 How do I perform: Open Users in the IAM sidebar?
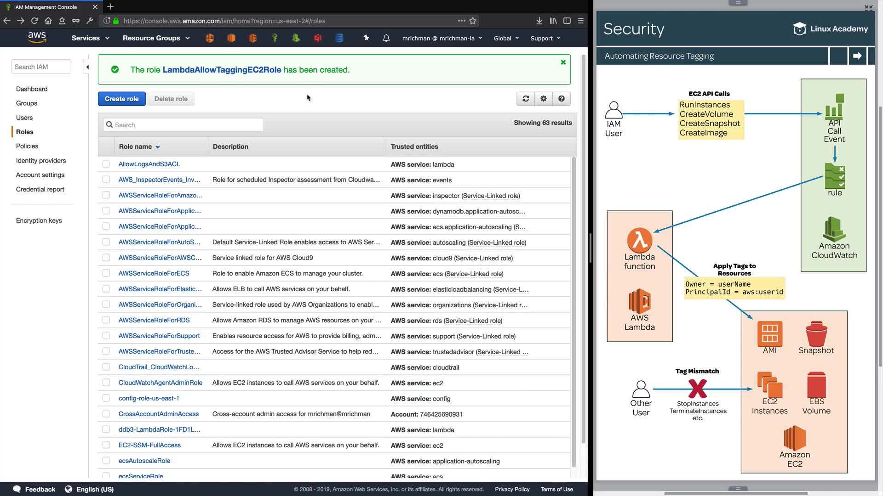pos(24,118)
